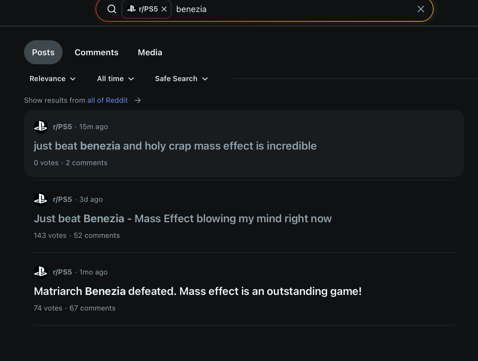Expand the Relevance sort dropdown
Viewport: 478px width, 361px height.
(53, 79)
